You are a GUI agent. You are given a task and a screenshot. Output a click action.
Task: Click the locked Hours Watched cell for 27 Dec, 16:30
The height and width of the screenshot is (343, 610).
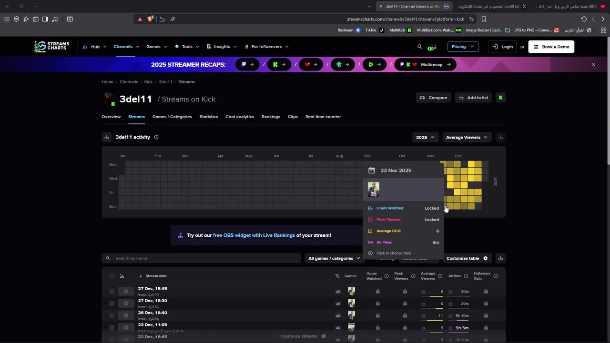pos(377,303)
